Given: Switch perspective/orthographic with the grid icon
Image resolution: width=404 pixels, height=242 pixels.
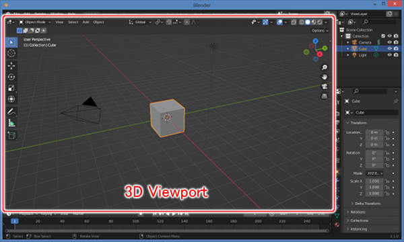Looking at the screenshot, I should click(325, 96).
